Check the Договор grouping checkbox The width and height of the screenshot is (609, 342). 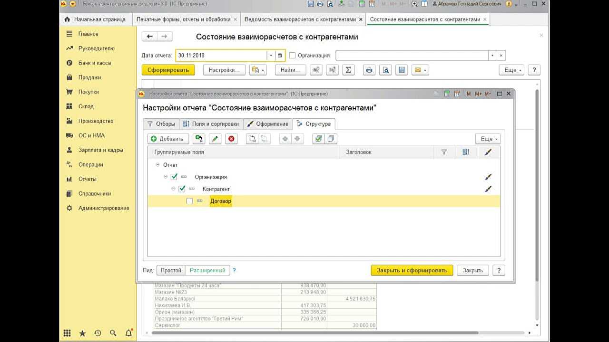tap(190, 201)
